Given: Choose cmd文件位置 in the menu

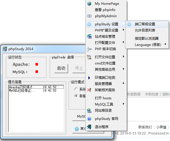Looking at the screenshot, I should click(106, 63).
